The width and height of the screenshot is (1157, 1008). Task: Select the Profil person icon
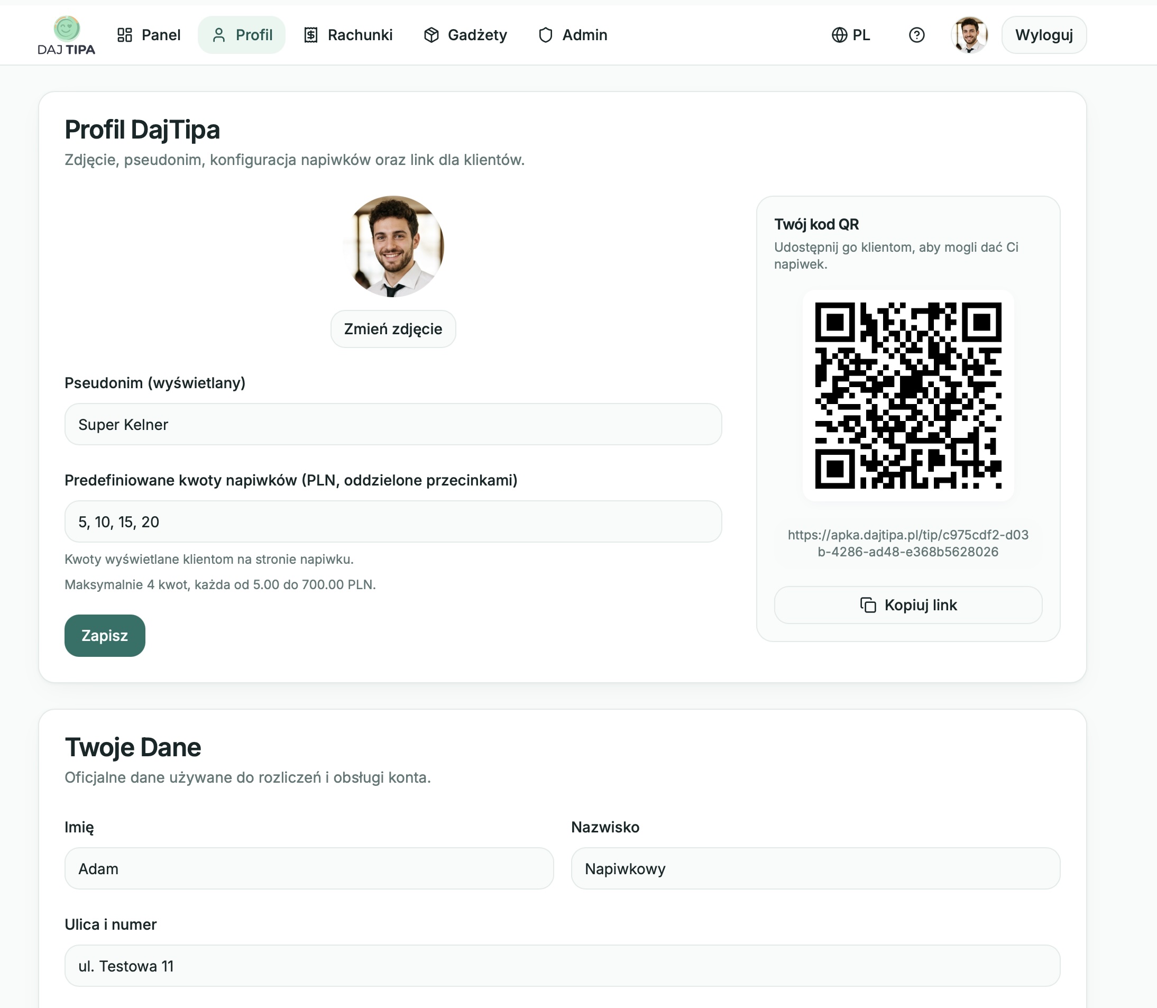219,35
